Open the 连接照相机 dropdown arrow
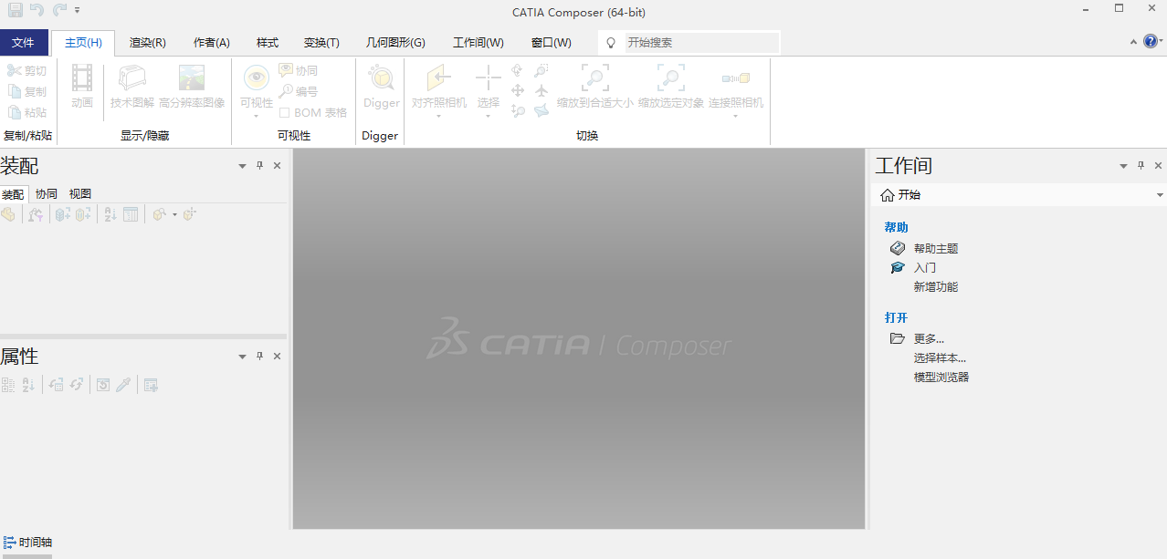This screenshot has height=559, width=1167. click(736, 116)
